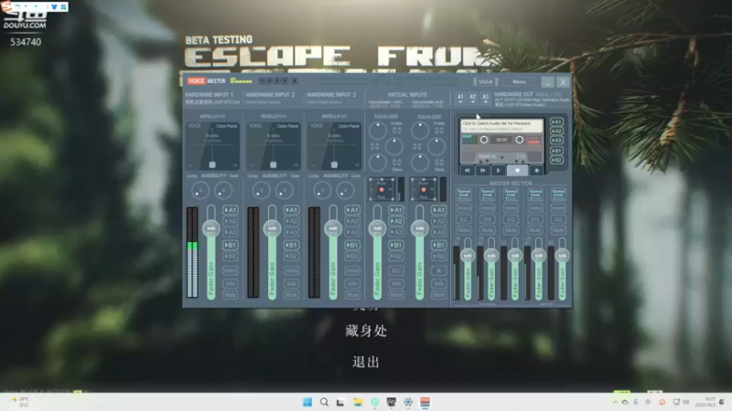The width and height of the screenshot is (732, 411).
Task: Change the Normal mode selector on A1 bus
Action: [464, 195]
